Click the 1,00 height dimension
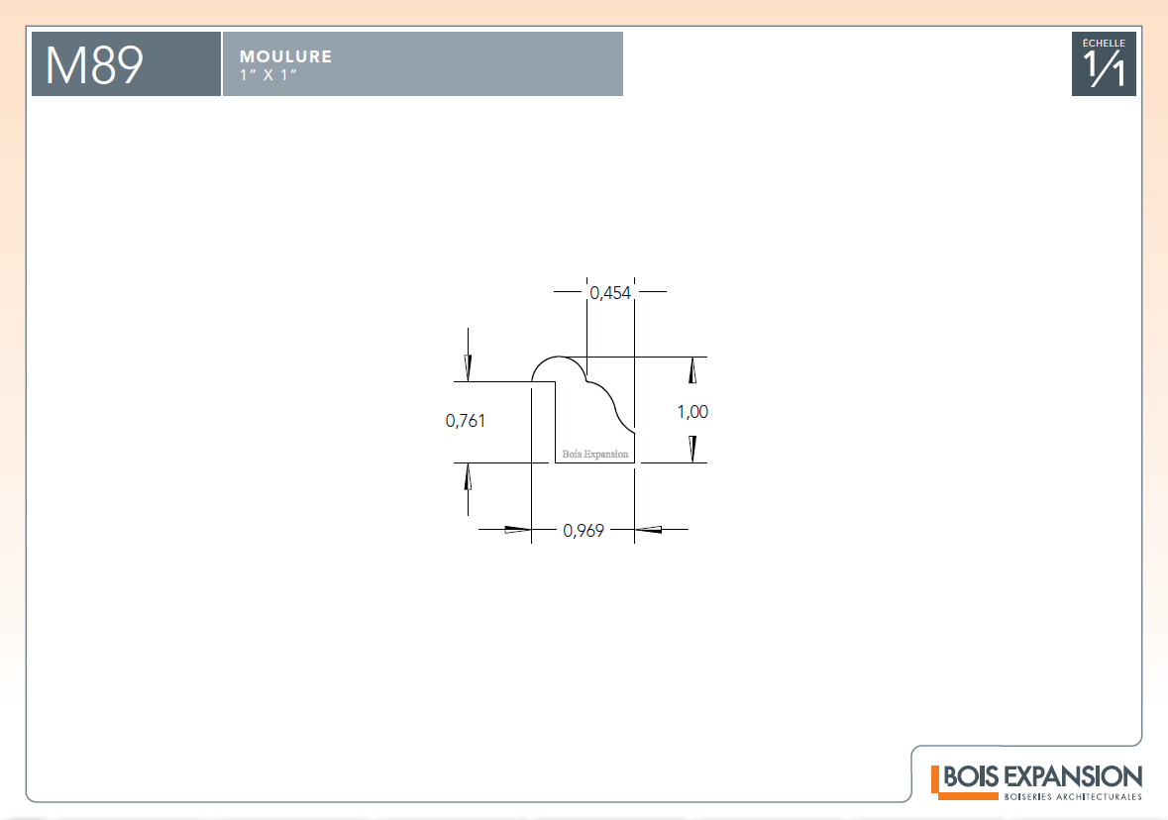1168x820 pixels. [x=692, y=412]
